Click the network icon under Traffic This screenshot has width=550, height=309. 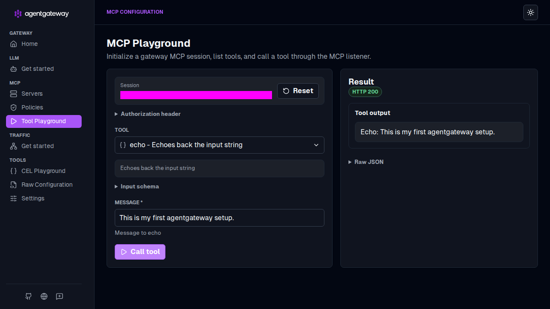tap(13, 146)
